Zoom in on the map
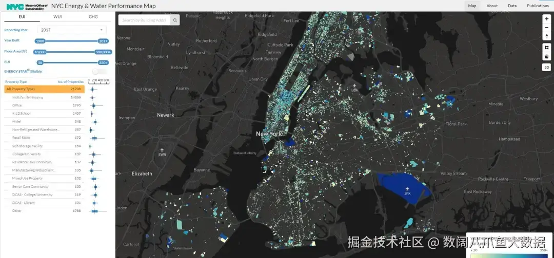This screenshot has width=554, height=258. click(x=547, y=18)
